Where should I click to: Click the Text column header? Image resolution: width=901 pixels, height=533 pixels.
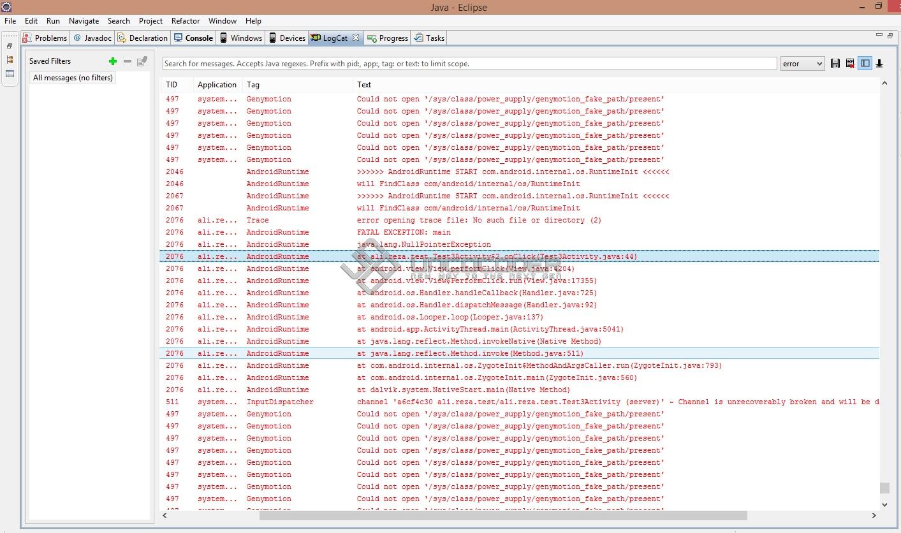point(616,84)
